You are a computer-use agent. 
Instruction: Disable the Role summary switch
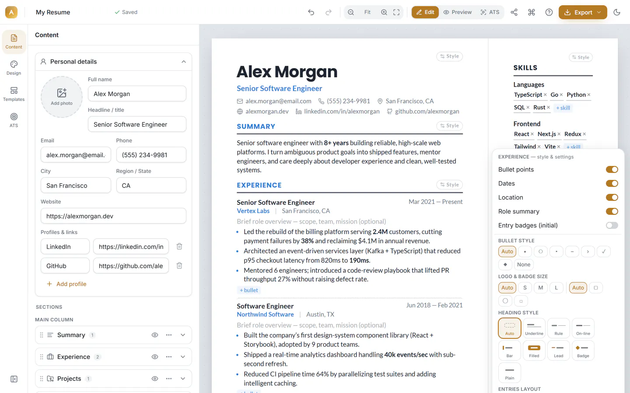point(612,211)
